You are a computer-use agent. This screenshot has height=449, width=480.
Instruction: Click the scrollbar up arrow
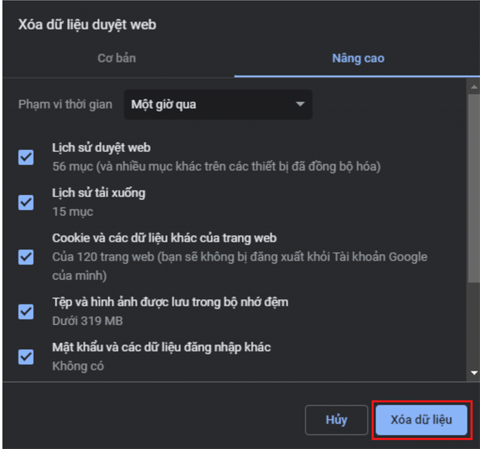474,87
